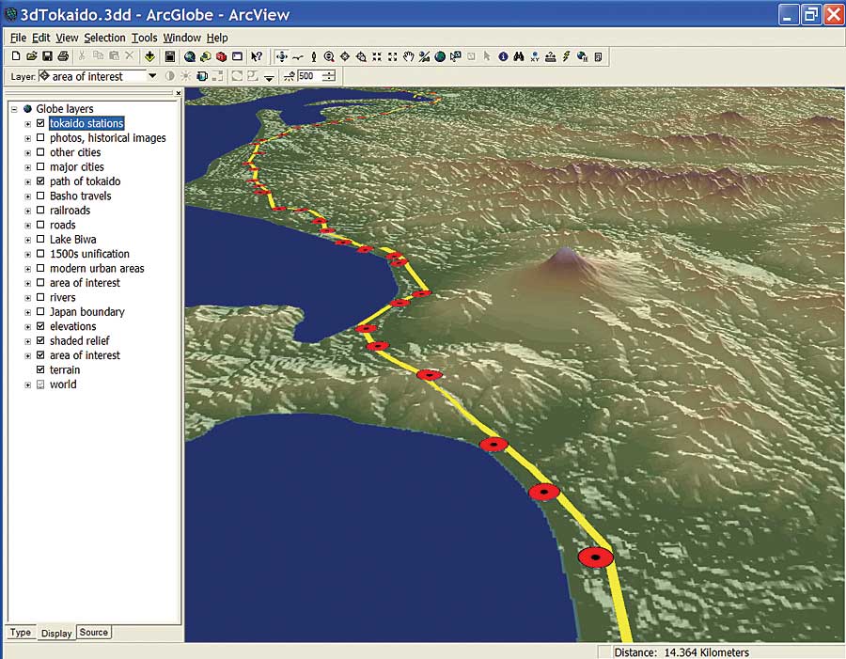Select the Zoom In/Out magnifier tool

(329, 56)
